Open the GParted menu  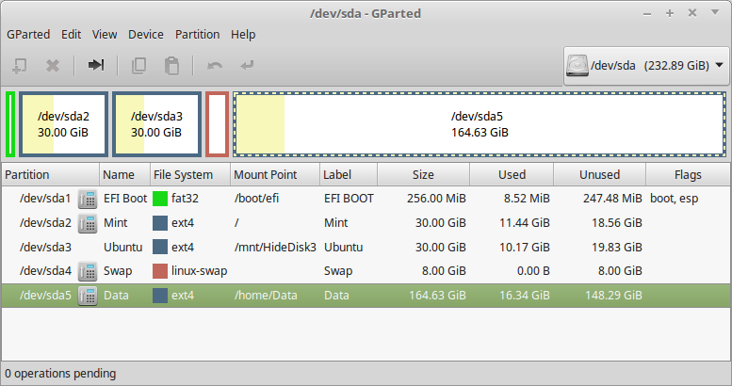click(x=28, y=35)
